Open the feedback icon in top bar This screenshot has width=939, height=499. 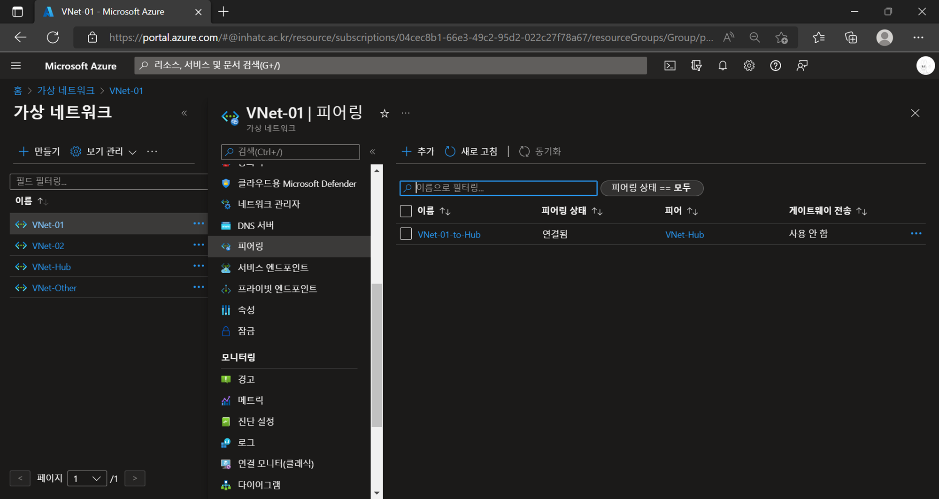click(x=802, y=66)
